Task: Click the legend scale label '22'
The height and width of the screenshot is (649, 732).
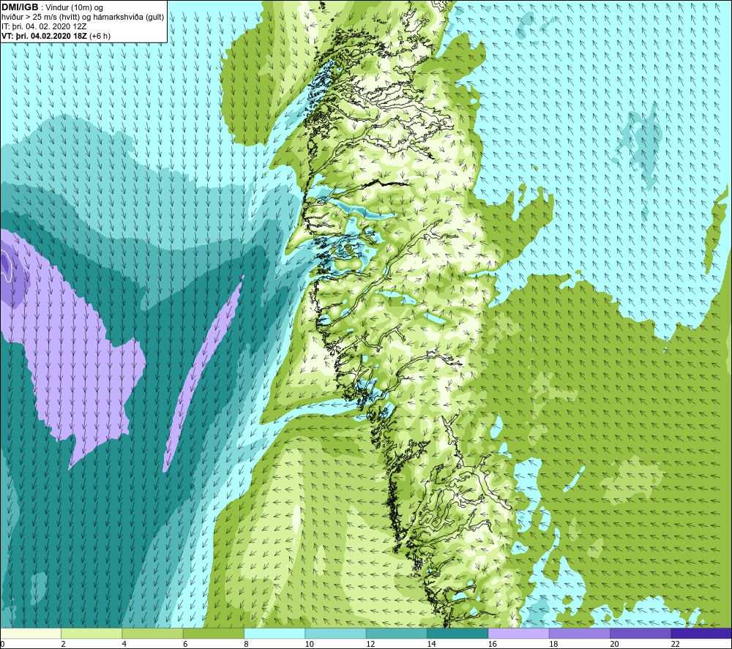Action: click(x=675, y=644)
